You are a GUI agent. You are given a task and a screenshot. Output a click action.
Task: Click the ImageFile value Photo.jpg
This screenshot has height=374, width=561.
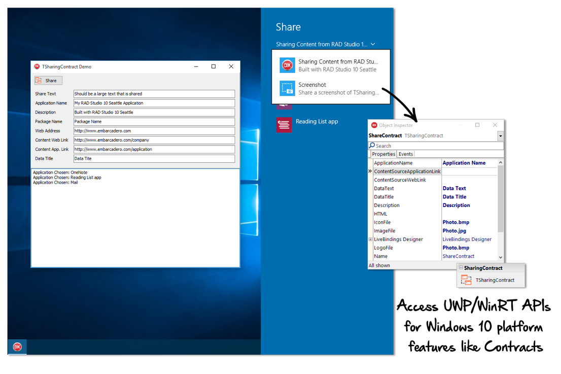pos(454,231)
